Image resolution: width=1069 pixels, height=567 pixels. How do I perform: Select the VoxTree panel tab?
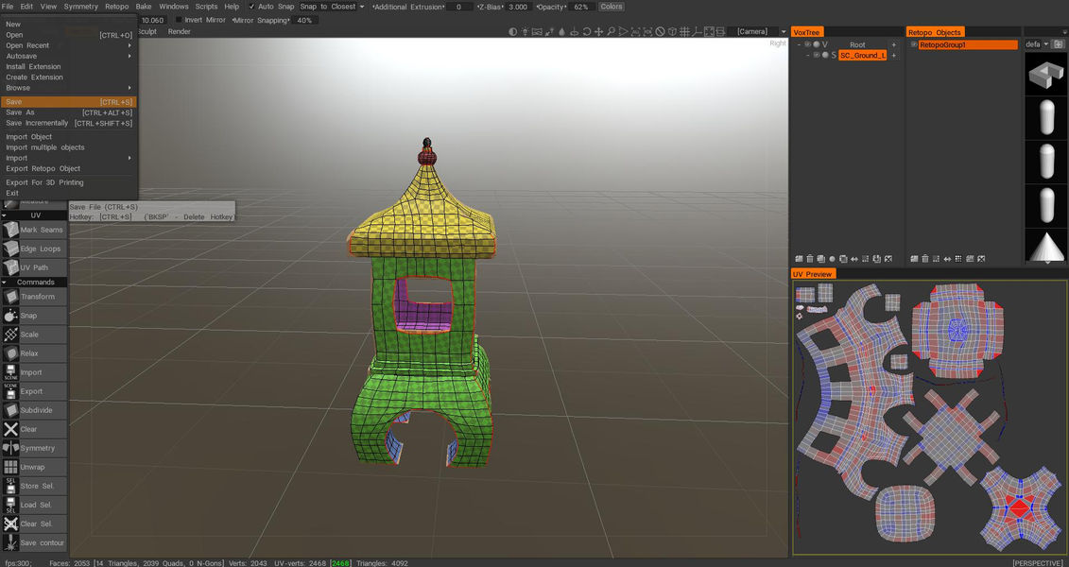point(807,32)
